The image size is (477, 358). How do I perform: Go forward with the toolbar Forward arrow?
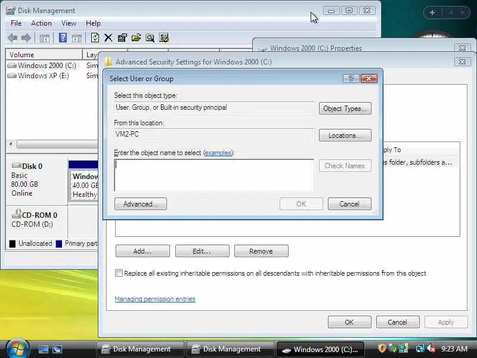pos(26,38)
